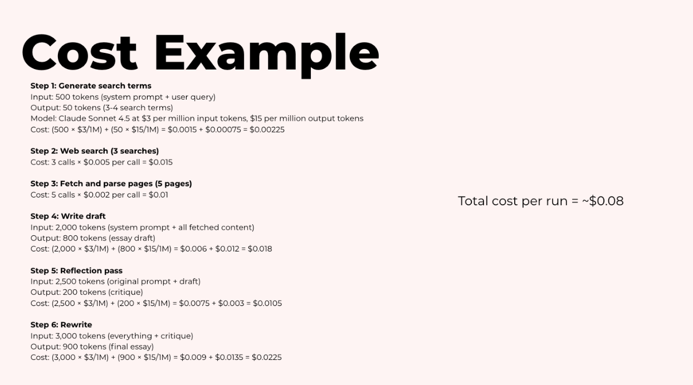
Task: Click the "Step 6: Rewrite" heading
Action: 61,324
